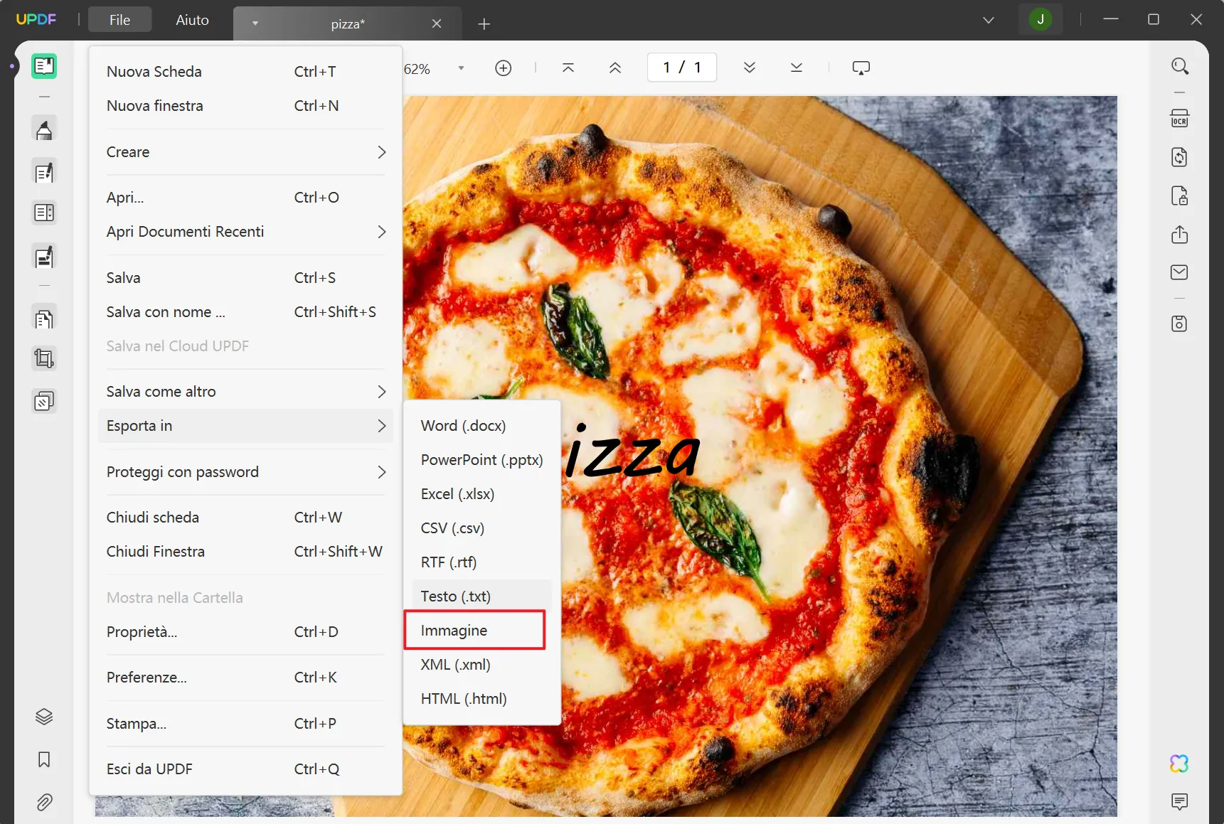
Task: Open Preferenze... menu item
Action: 245,678
